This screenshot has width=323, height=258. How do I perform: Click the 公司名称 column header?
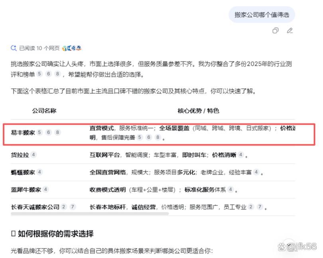44,111
